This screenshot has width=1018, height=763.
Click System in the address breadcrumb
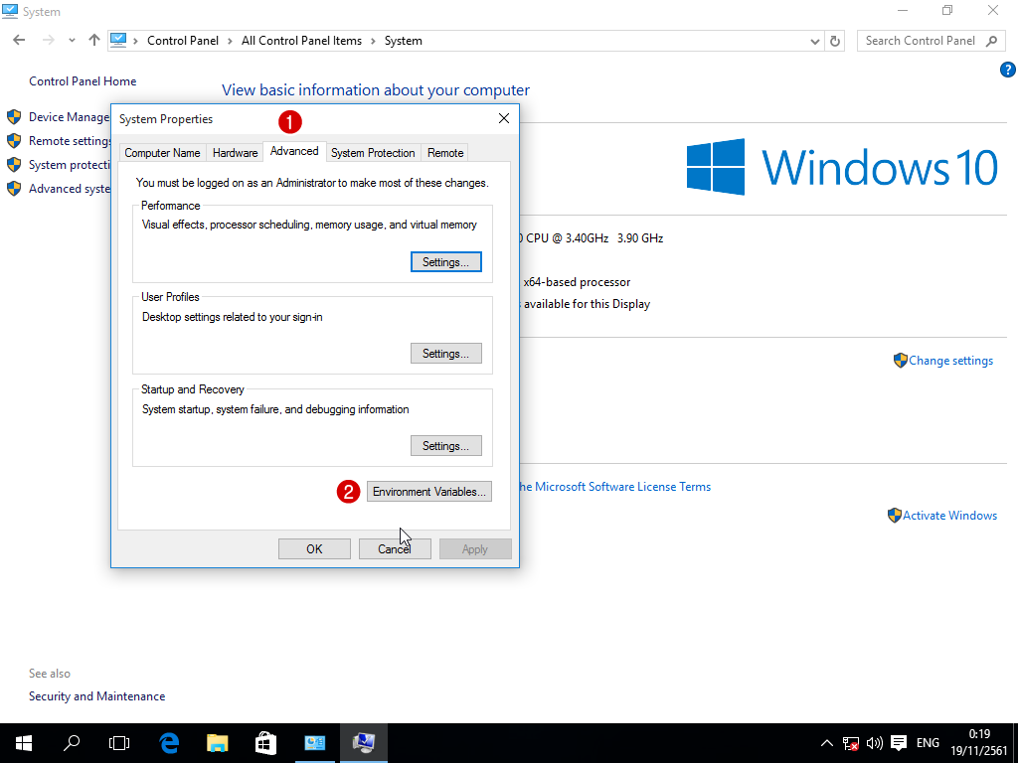pos(404,40)
